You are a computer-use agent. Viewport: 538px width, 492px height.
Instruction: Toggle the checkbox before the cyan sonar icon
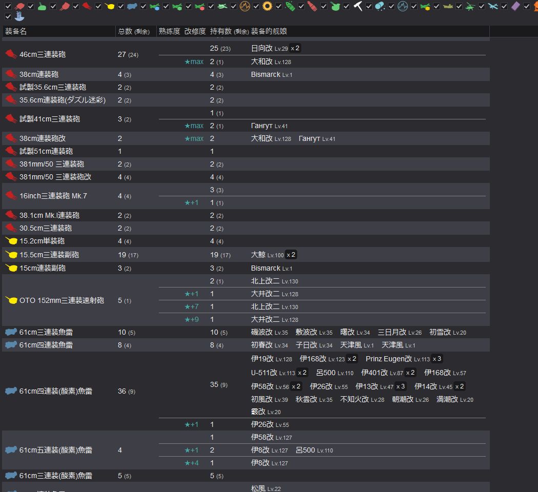click(x=391, y=6)
